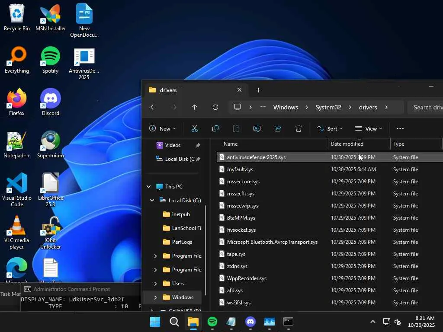Open the Sort dropdown menu
The image size is (443, 332).
tap(330, 128)
